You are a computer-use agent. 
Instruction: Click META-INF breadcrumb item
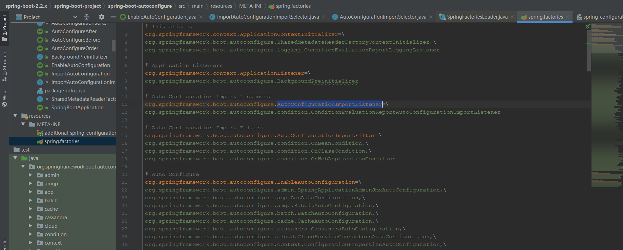[251, 6]
